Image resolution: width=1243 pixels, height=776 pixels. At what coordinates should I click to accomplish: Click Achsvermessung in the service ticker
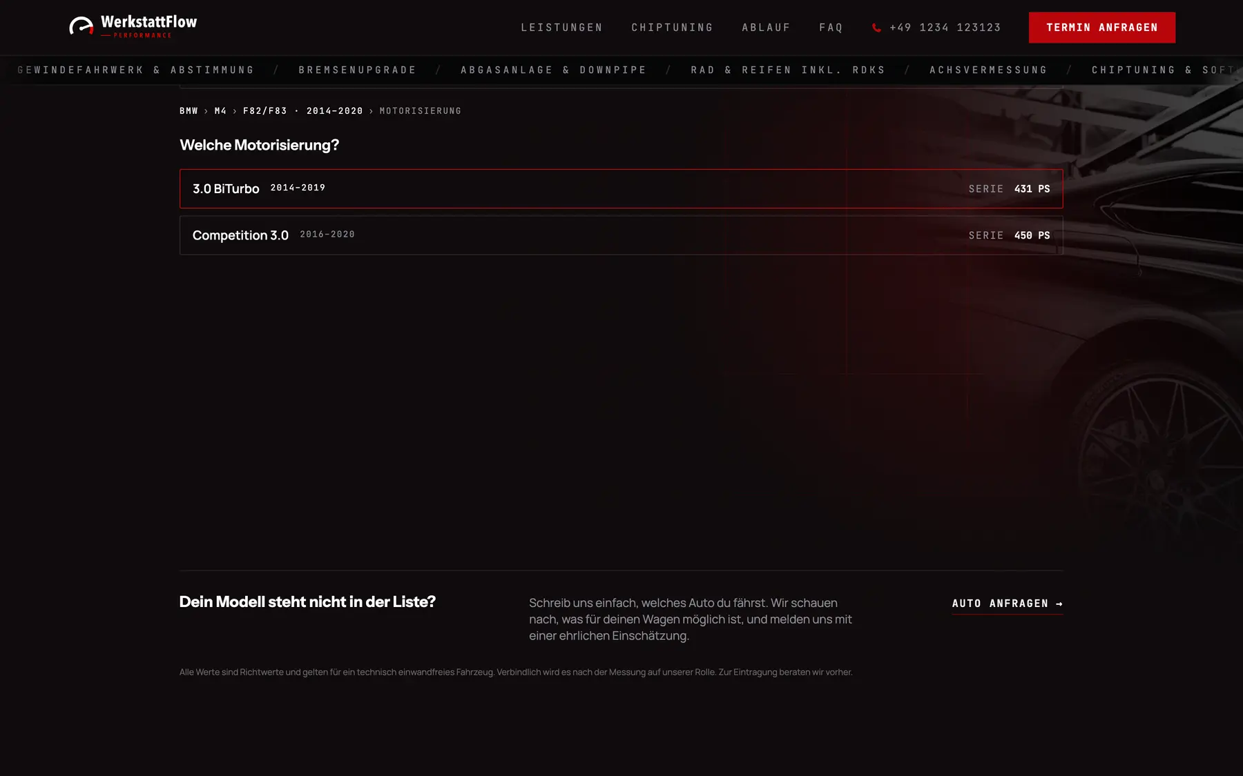pyautogui.click(x=988, y=70)
